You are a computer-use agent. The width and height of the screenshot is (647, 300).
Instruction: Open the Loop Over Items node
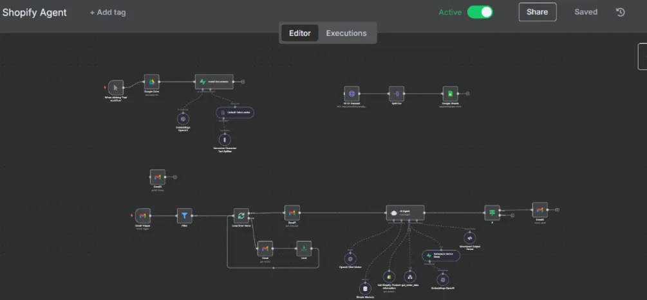(x=241, y=216)
